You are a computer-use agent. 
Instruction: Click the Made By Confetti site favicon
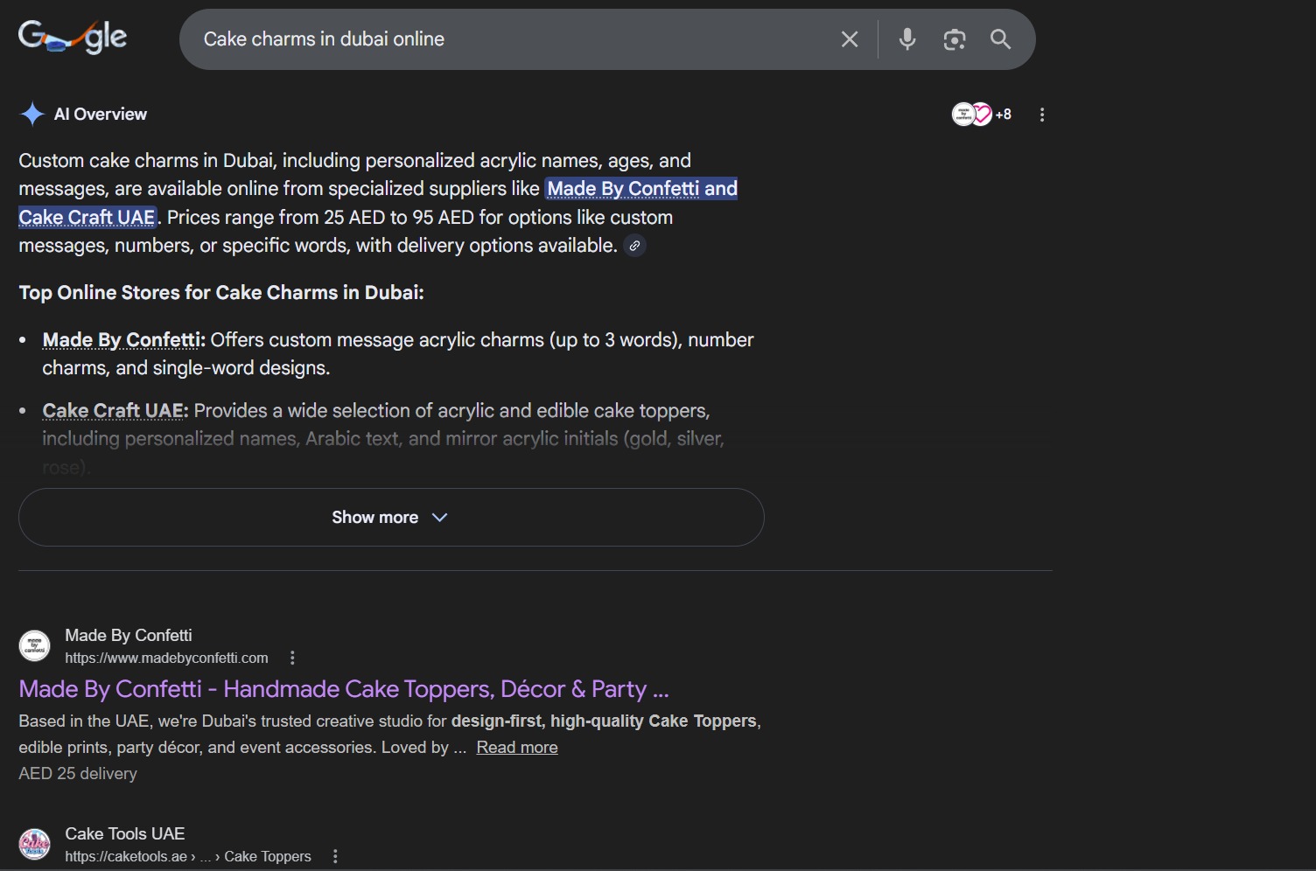coord(35,646)
